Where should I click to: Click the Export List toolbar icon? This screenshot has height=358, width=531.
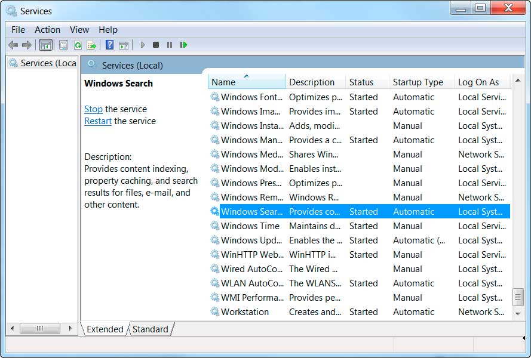point(91,45)
